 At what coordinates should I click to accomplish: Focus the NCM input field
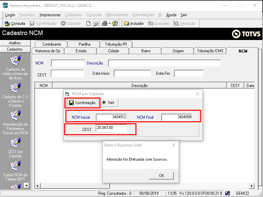pyautogui.click(x=68, y=63)
